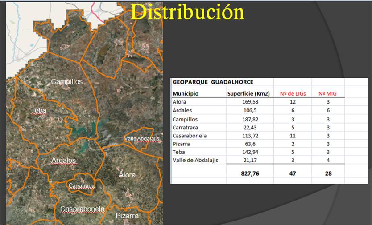Screen dimensions: 372x225
Task: Click Casarabonela's MIG count '3'
Action: tap(328, 136)
